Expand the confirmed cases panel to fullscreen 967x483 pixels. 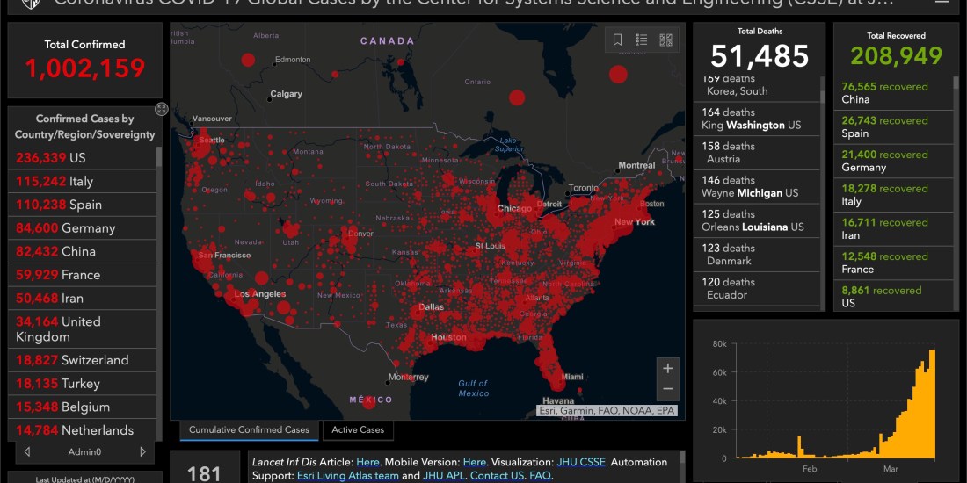162,109
